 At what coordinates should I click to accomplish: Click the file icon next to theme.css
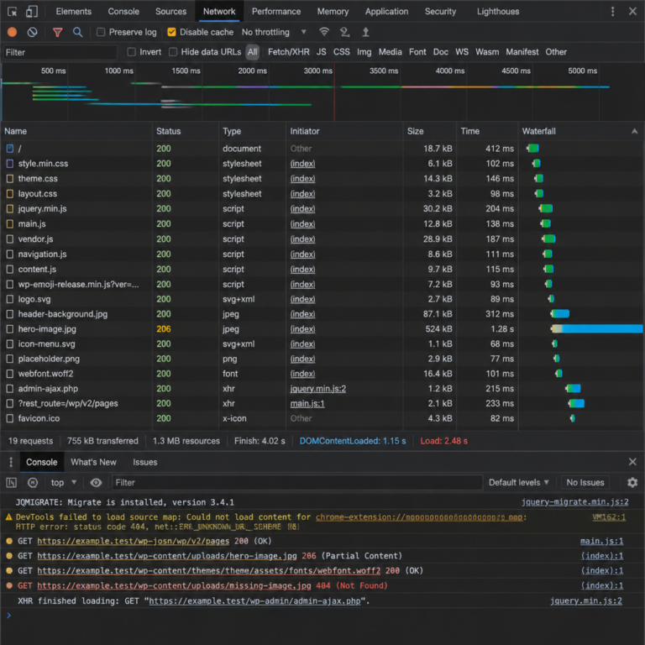click(x=10, y=179)
